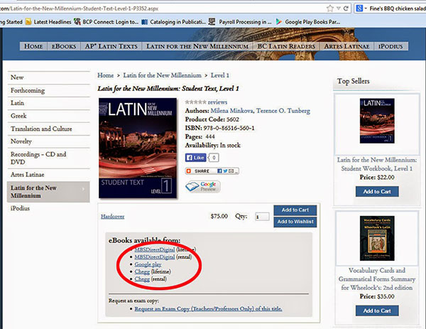Viewport: 426px width, 329px height.
Task: Select New in the sidebar
Action: coord(48,77)
